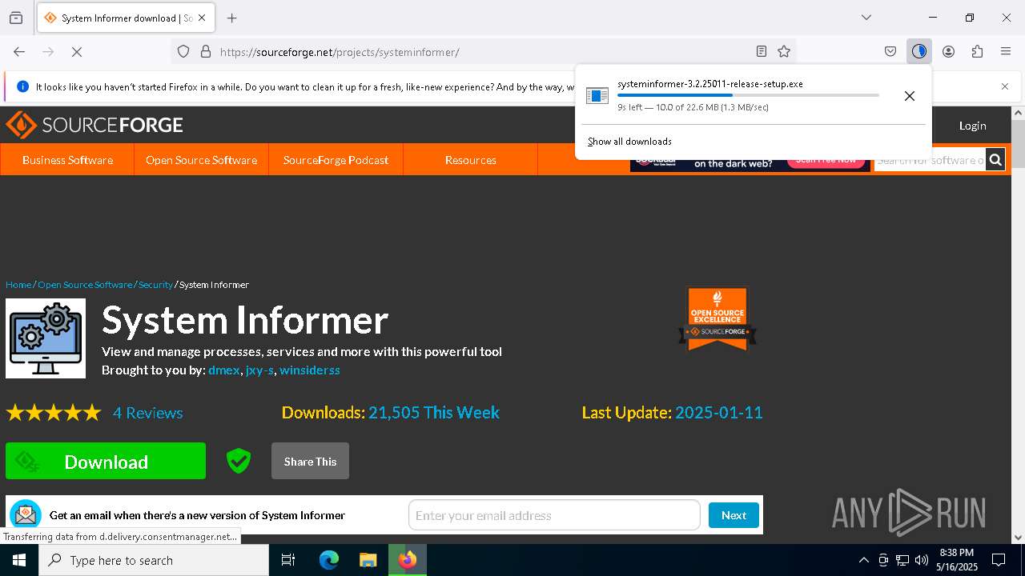Screen dimensions: 1025x576
Task: Open jxy-s author profile
Action: pos(259,370)
